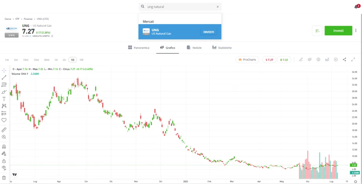The height and width of the screenshot is (184, 362).
Task: Toggle stay in drawing mode pencil-lock
Action: (4, 154)
